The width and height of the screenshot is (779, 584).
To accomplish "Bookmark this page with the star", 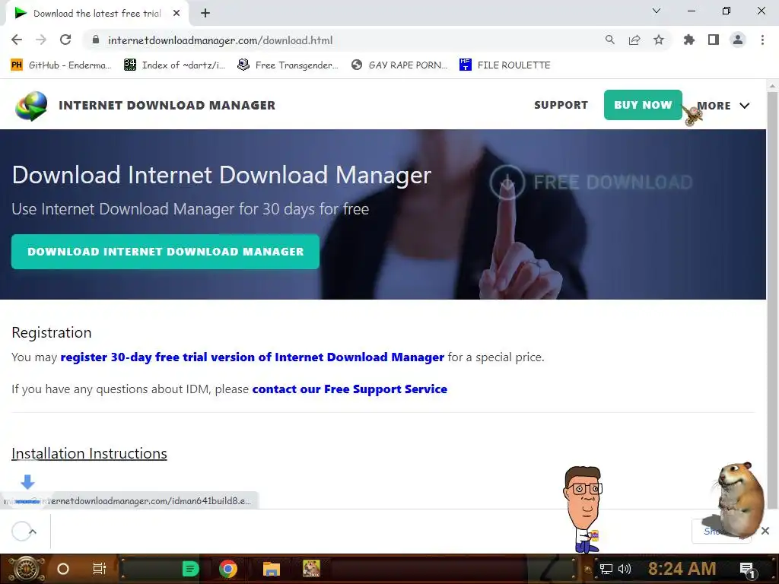I will tap(659, 40).
